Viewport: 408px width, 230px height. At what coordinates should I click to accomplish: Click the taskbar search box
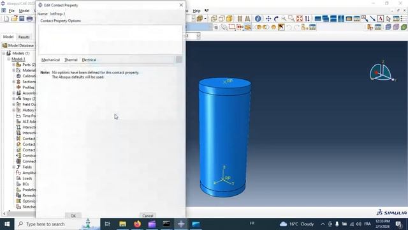coord(57,224)
